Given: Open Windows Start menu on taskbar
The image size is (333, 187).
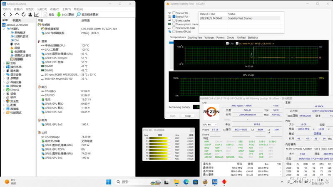Looking at the screenshot, I should pos(109,182).
